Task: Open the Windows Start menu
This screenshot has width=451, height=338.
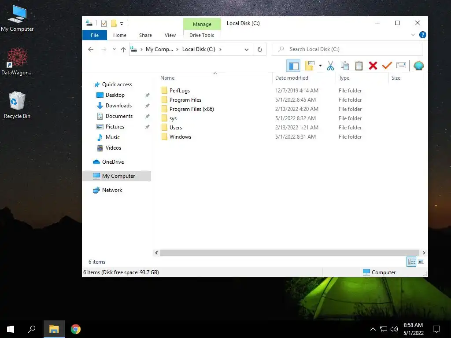Action: point(11,329)
